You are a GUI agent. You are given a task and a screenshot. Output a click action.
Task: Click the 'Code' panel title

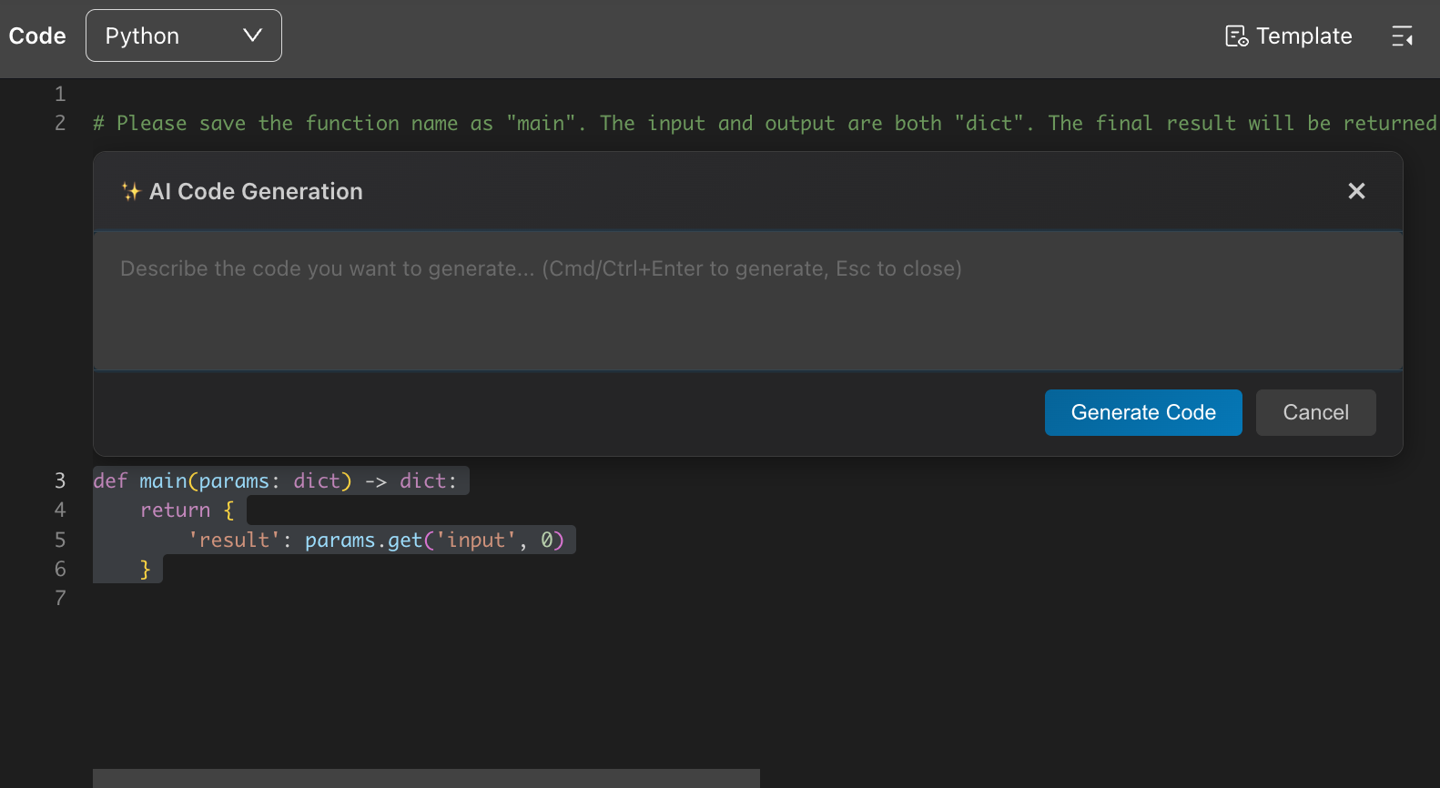37,35
